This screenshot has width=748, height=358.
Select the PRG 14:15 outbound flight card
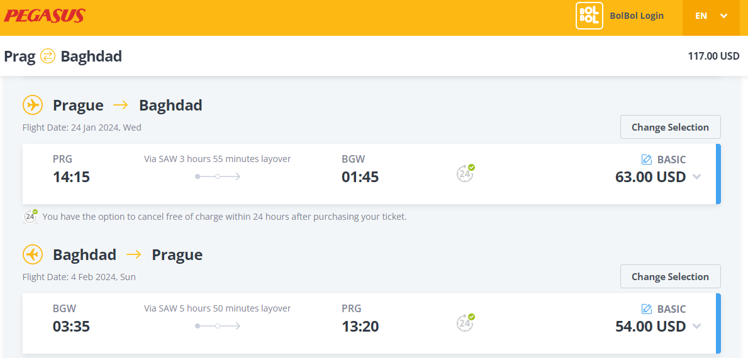pyautogui.click(x=372, y=174)
